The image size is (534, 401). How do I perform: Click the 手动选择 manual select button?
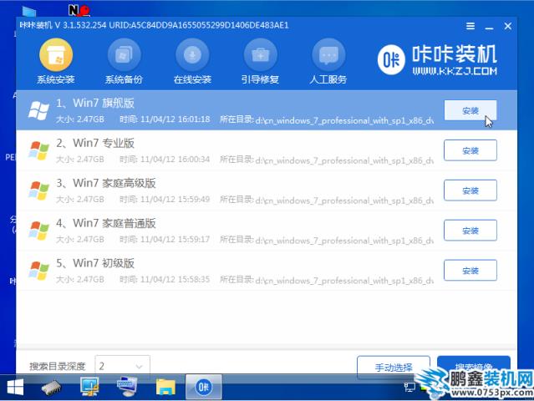click(394, 367)
